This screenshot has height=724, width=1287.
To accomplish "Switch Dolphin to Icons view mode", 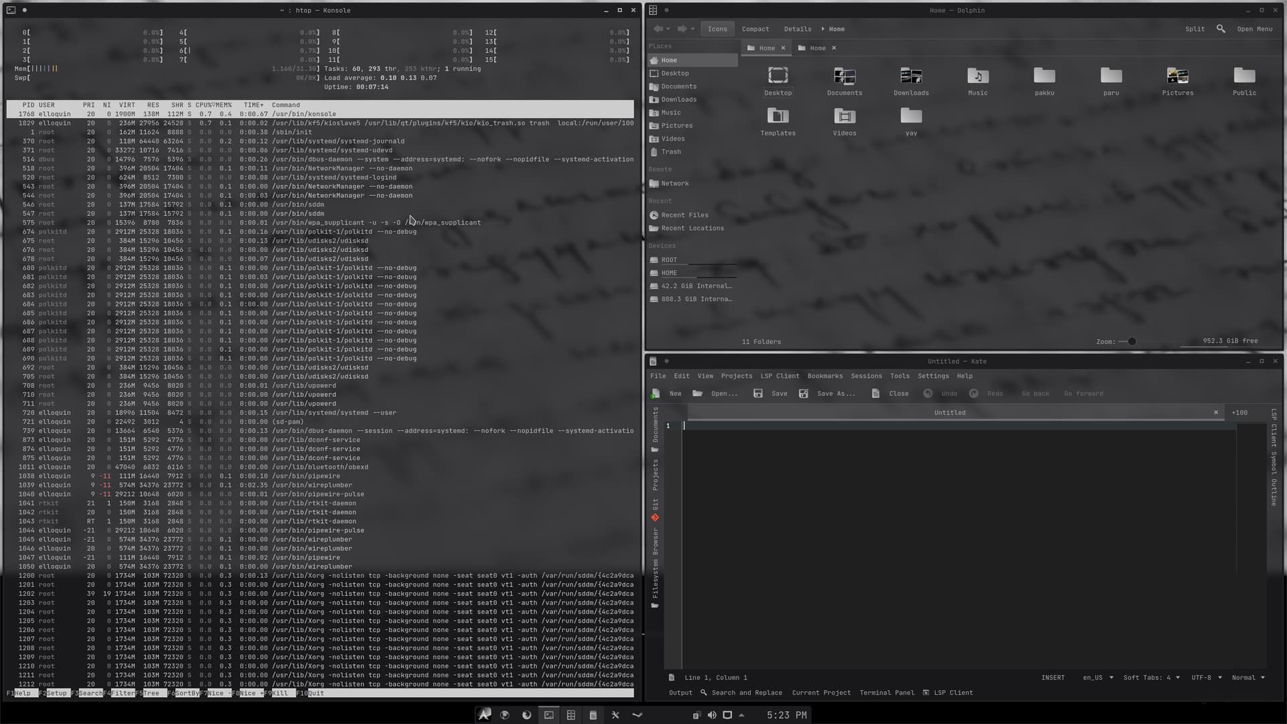I will coord(717,29).
